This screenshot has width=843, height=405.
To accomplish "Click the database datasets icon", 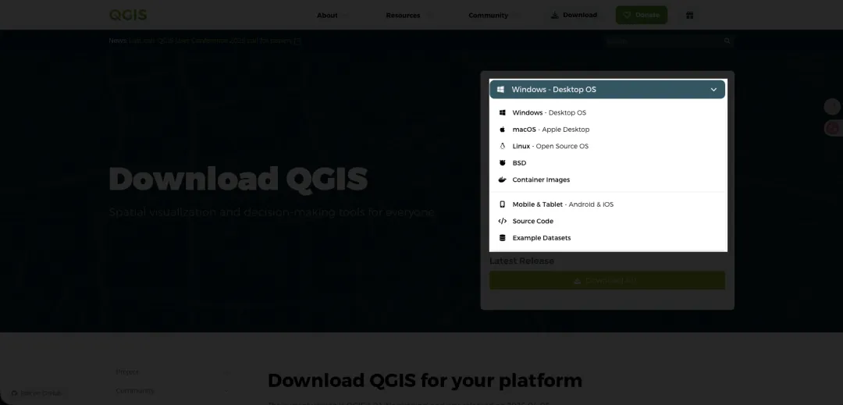I will pos(502,237).
